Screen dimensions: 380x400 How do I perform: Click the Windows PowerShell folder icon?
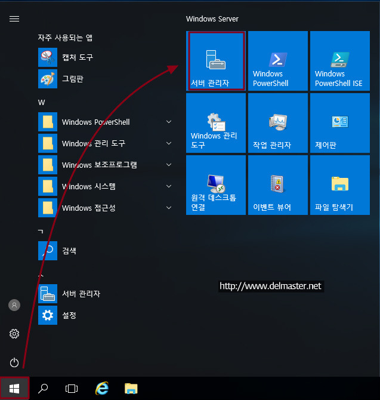click(x=48, y=122)
